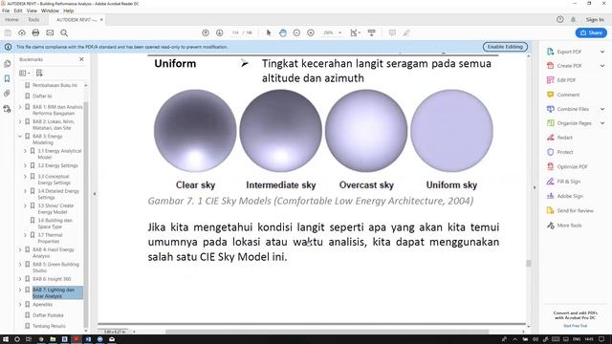Open notifications bell icon

click(x=574, y=19)
